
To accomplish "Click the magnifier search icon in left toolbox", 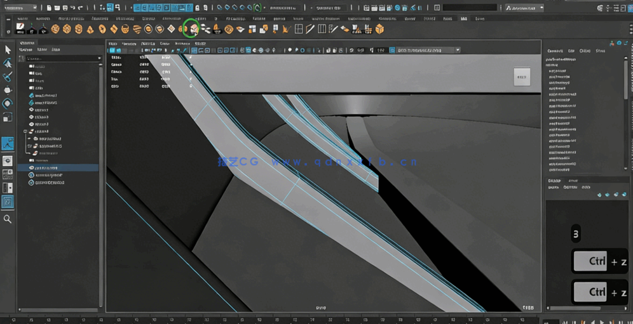I will click(8, 219).
